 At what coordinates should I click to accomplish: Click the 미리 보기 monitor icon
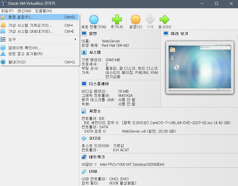tap(166, 34)
